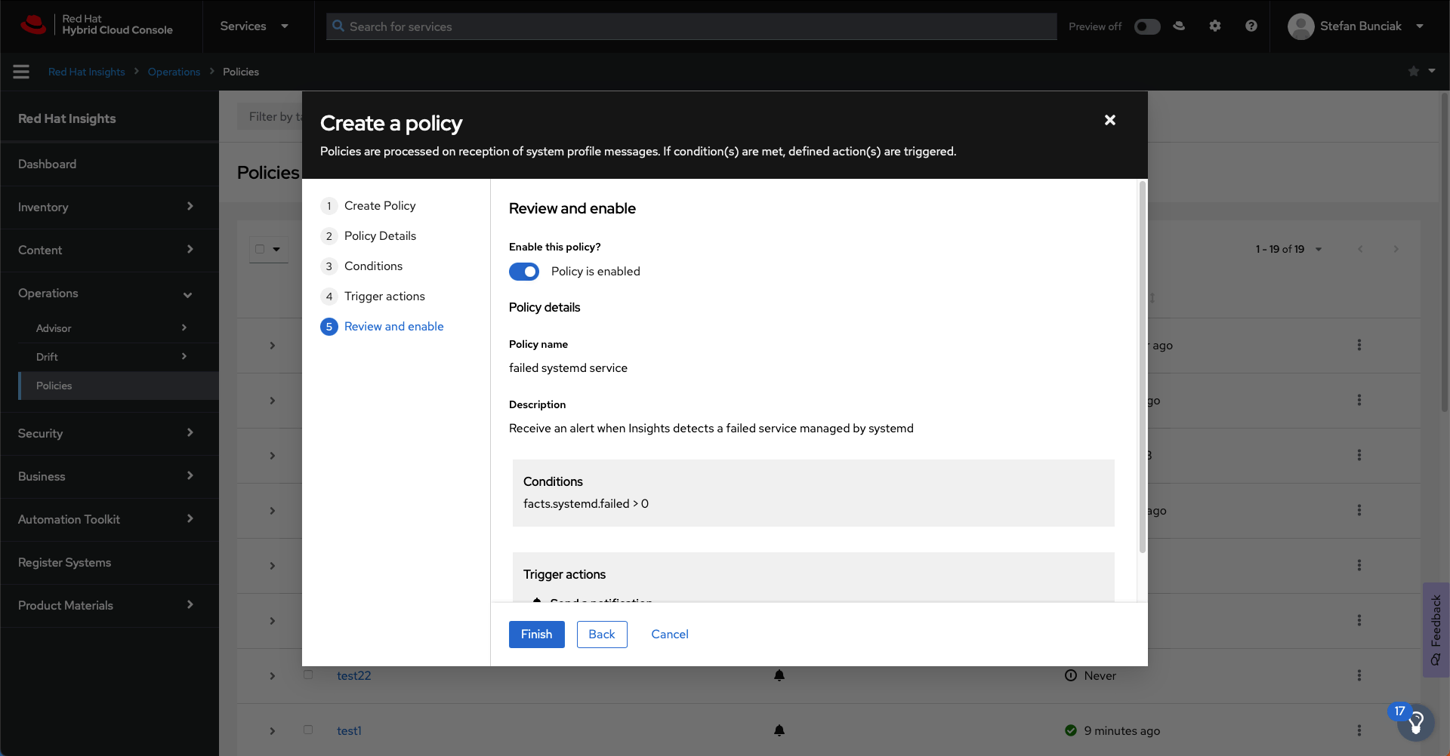Open the settings gear icon

(x=1214, y=26)
